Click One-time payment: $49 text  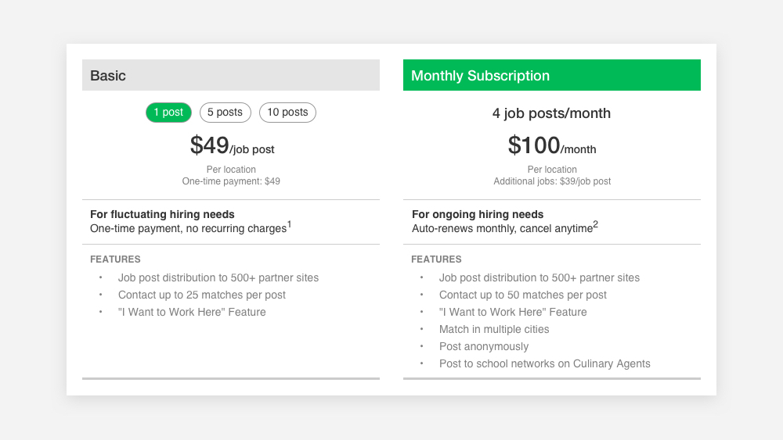click(x=231, y=181)
